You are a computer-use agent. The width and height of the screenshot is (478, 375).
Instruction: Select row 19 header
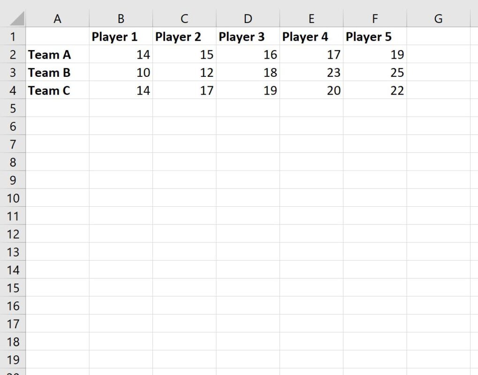pos(13,360)
